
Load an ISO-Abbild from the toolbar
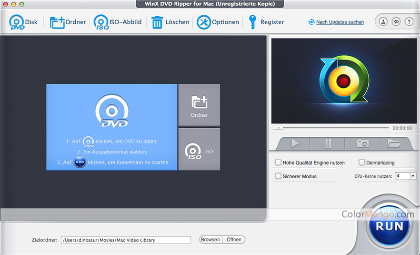(x=118, y=22)
